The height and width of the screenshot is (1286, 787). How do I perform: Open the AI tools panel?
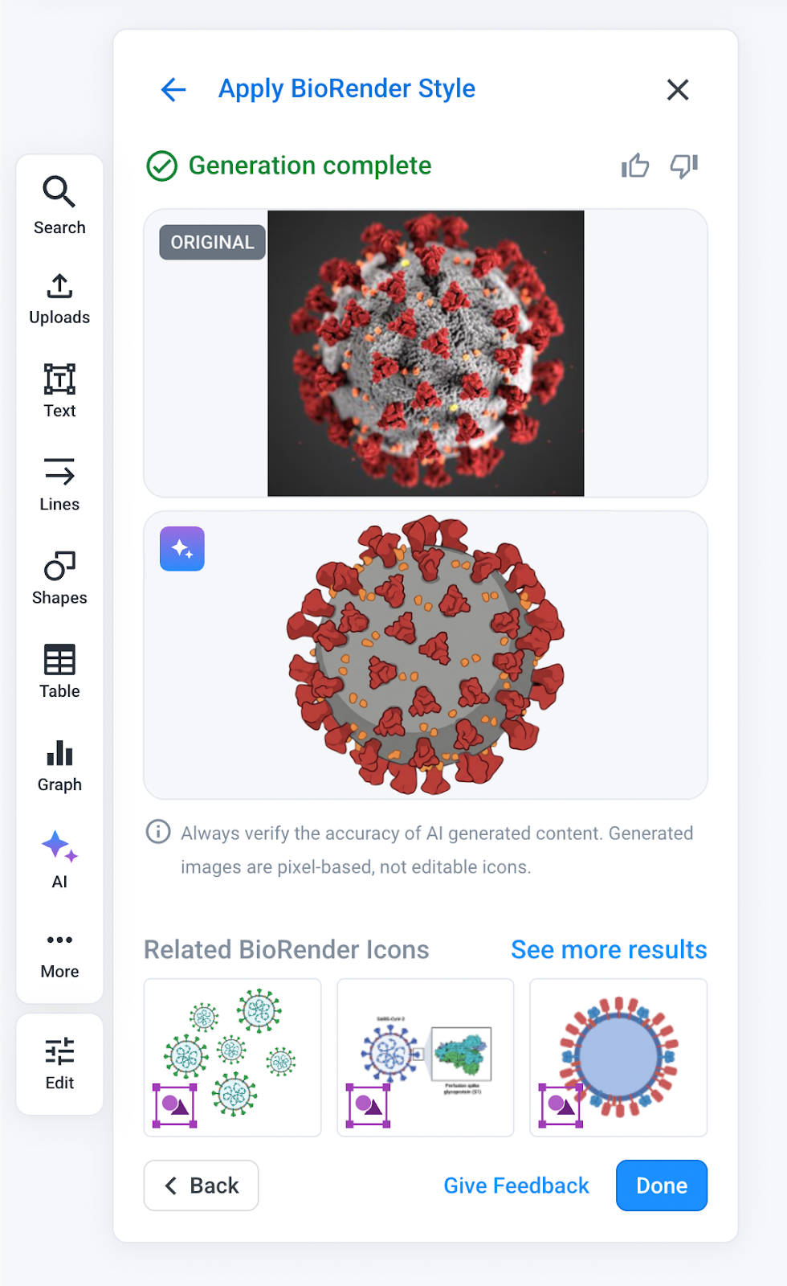click(x=59, y=859)
